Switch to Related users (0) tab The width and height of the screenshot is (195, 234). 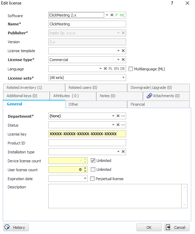(96, 87)
